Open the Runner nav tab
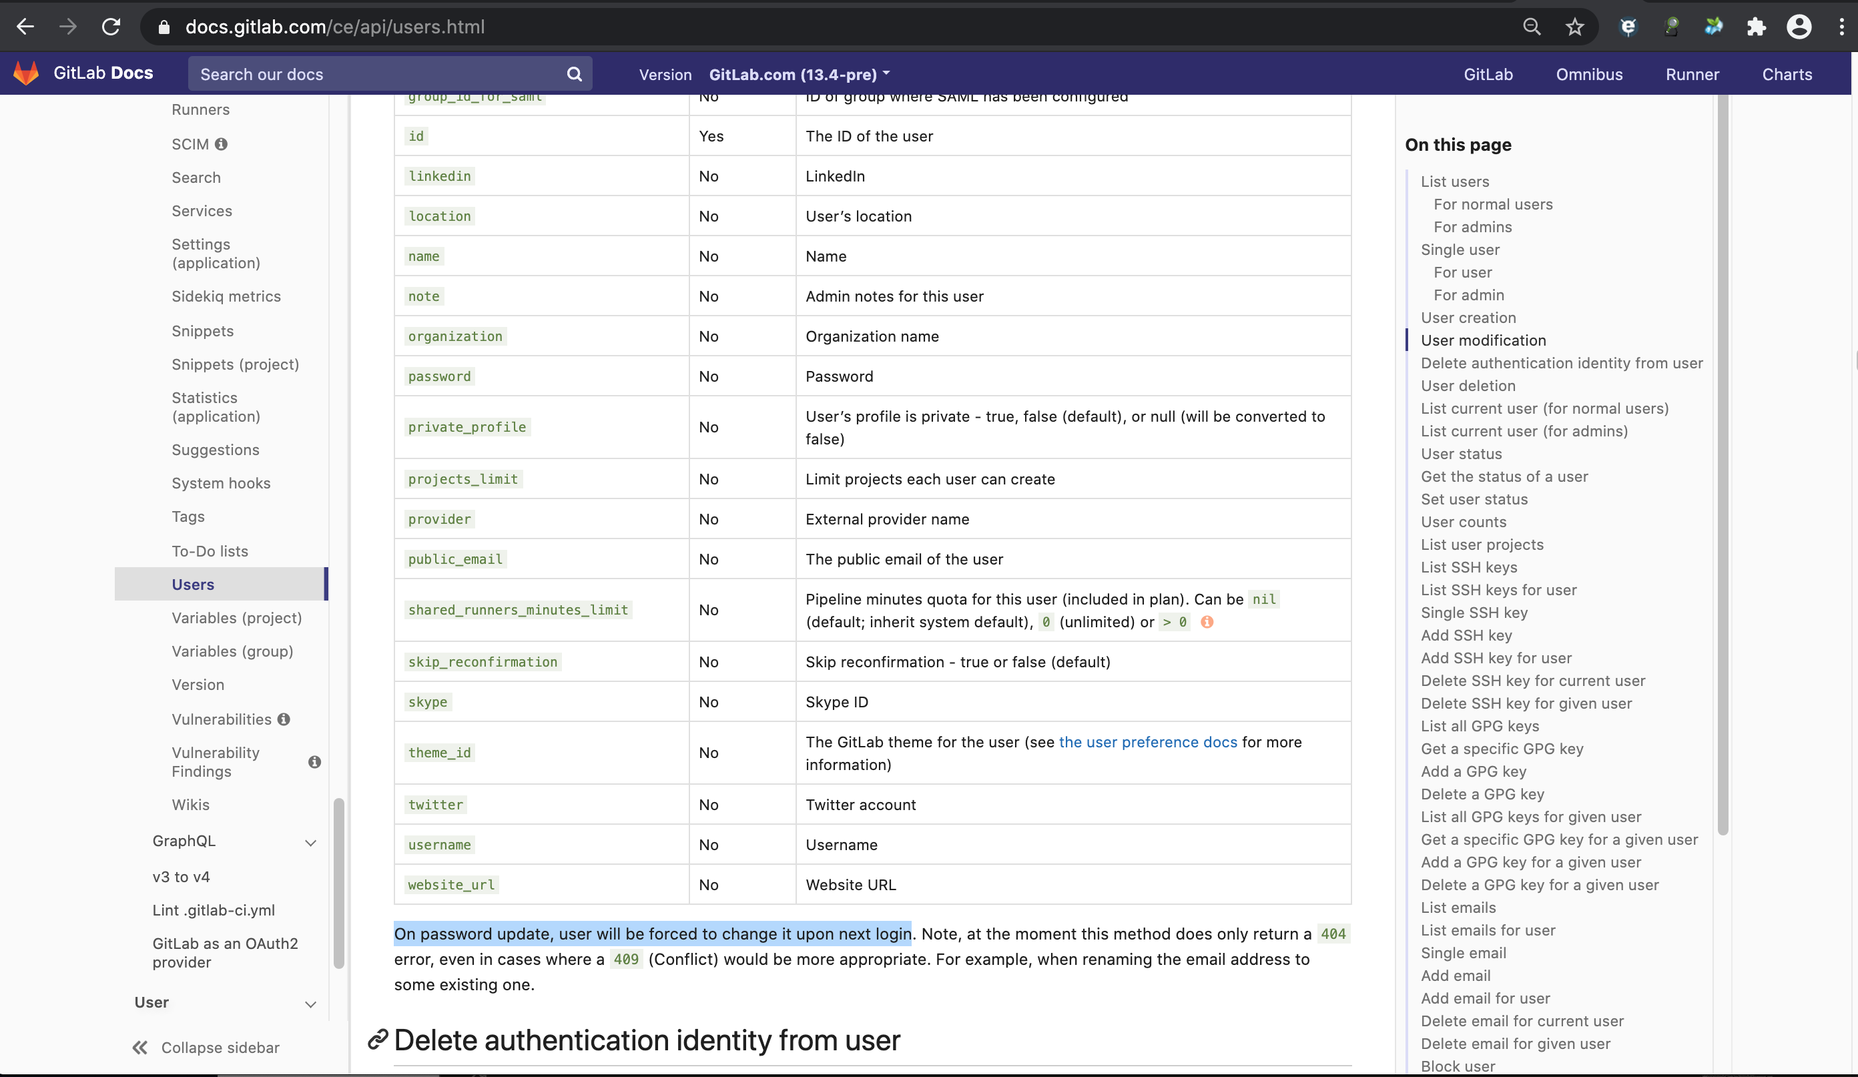 1692,75
